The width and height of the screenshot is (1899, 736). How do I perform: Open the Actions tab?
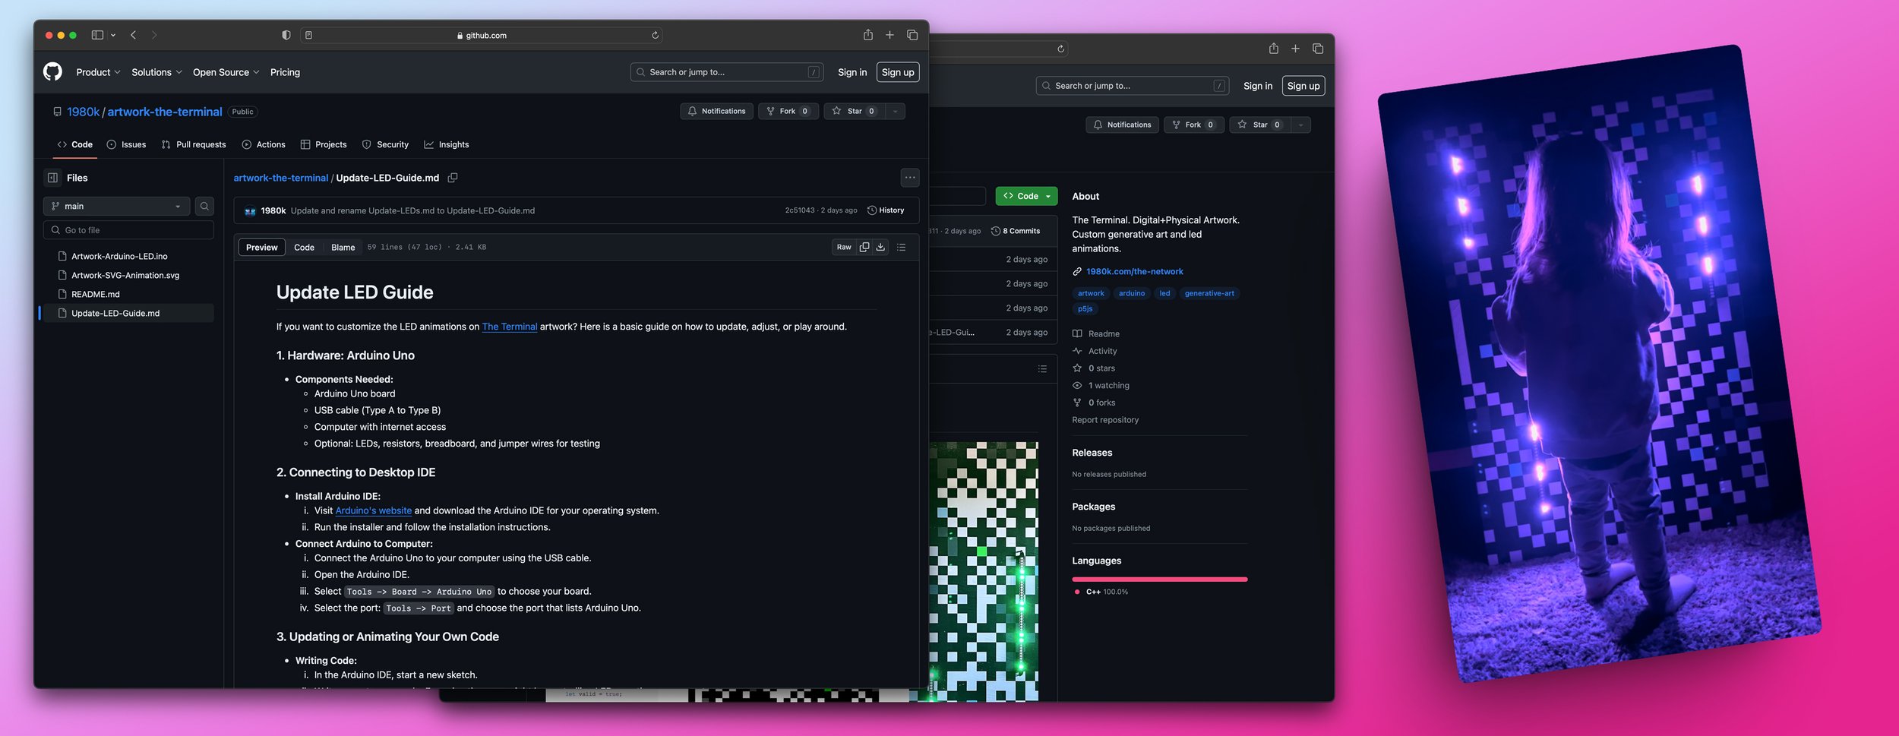[x=264, y=145]
